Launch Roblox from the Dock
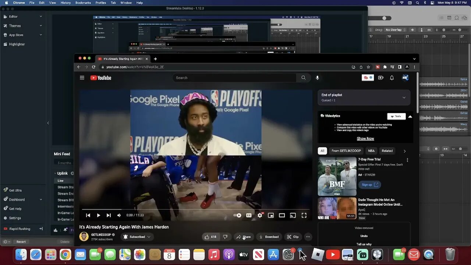Viewport: 471px width, 265px height. point(318,254)
